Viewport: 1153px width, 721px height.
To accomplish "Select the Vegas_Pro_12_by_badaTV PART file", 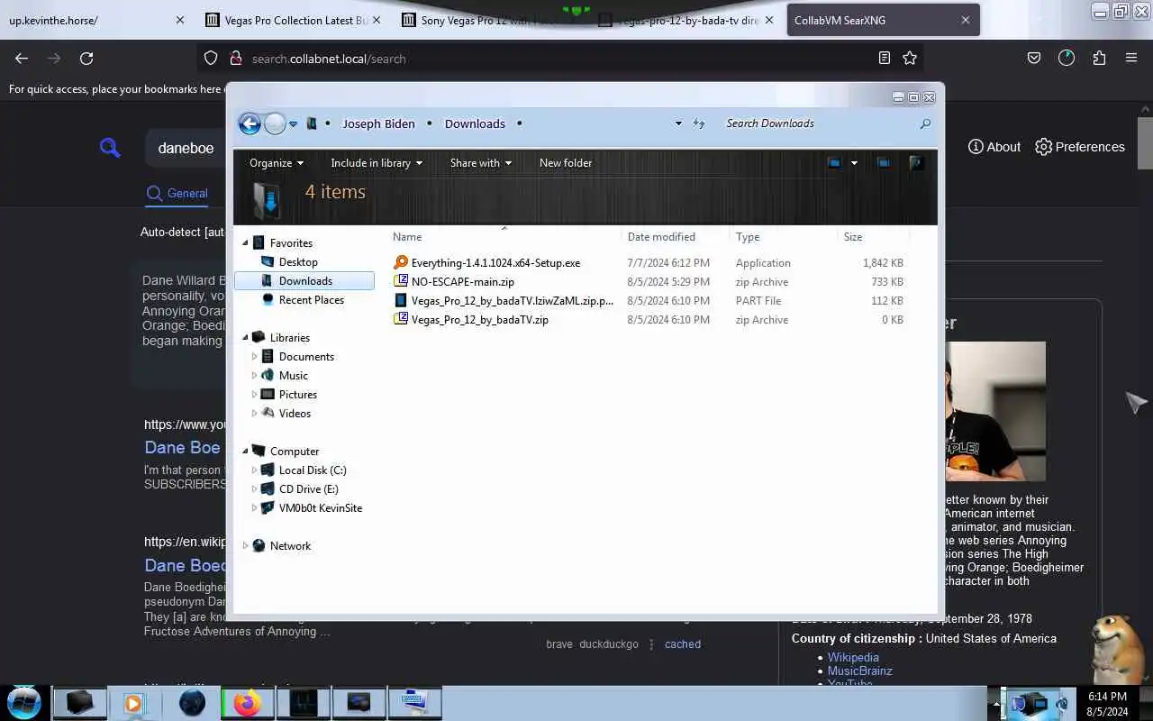I will (512, 301).
